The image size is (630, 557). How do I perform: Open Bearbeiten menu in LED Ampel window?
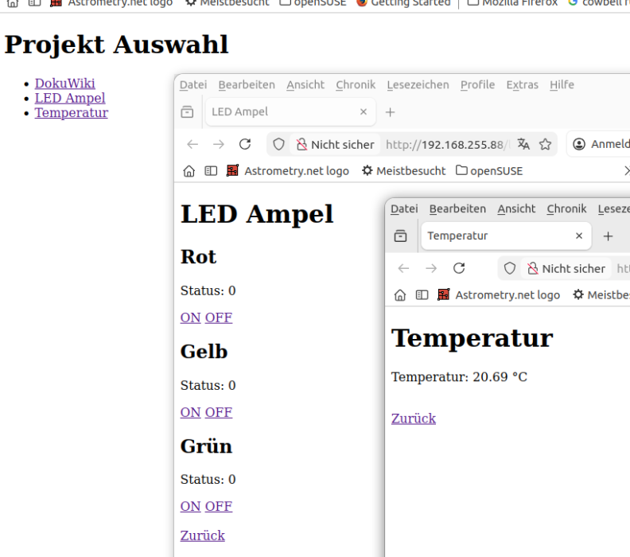coord(247,85)
